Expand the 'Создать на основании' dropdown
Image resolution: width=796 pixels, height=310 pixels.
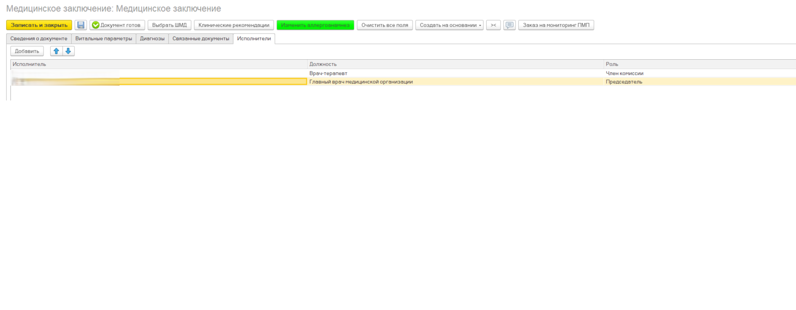point(449,25)
